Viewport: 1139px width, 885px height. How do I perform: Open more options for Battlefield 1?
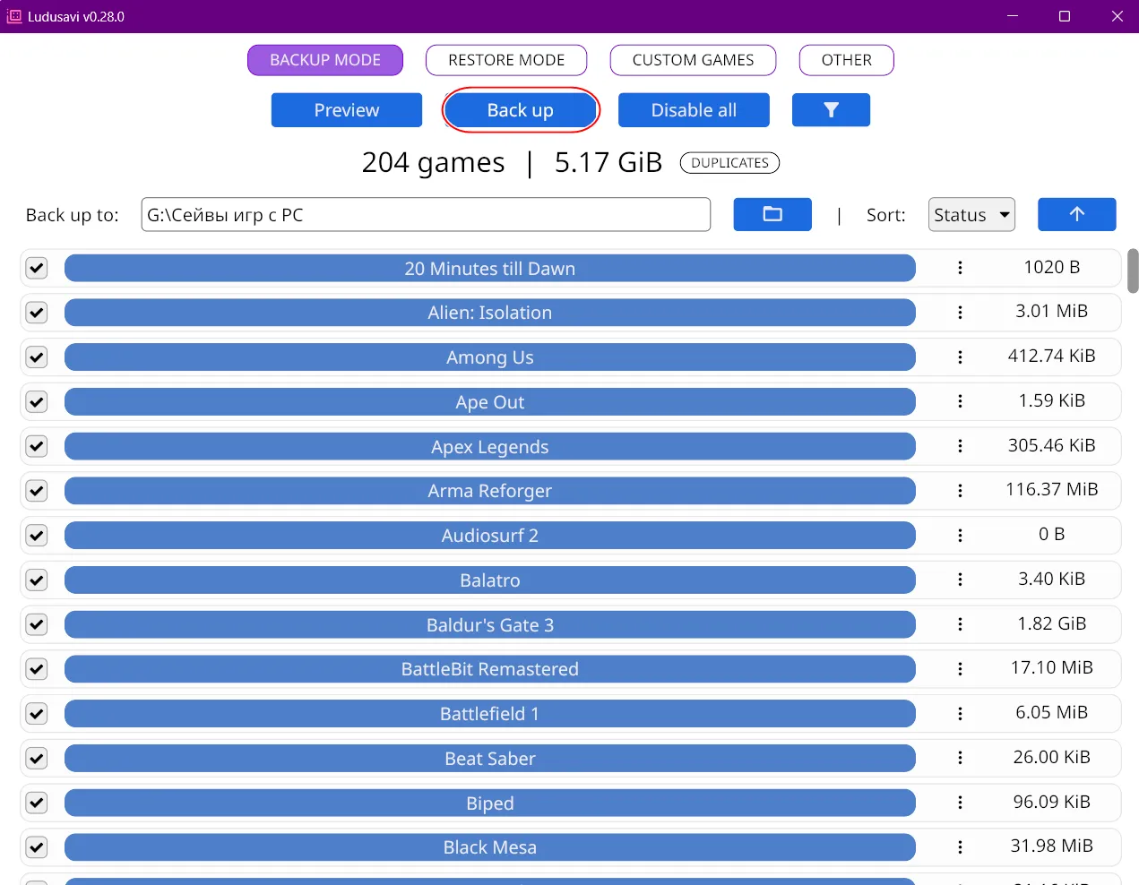[960, 714]
